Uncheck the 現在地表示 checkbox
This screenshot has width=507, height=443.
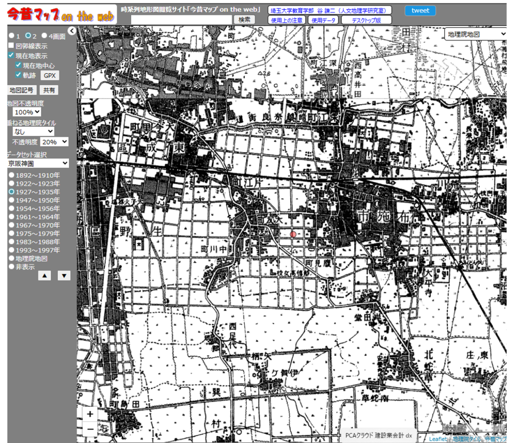[x=11, y=55]
